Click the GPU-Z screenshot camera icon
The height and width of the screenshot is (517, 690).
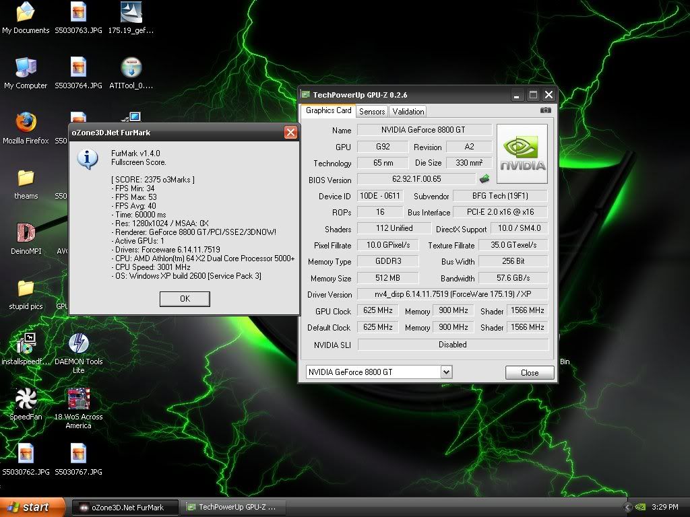(545, 110)
